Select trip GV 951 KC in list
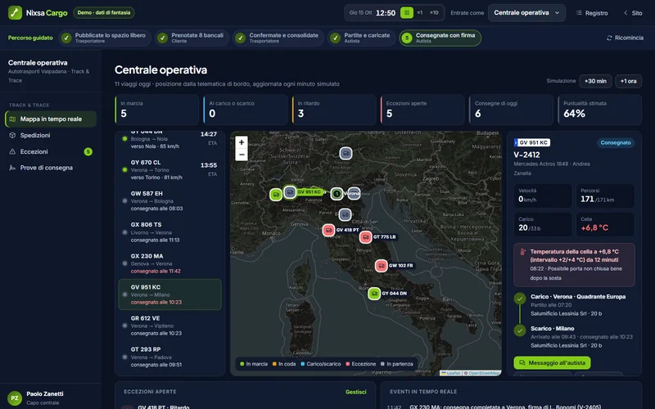655x409 pixels. coord(170,294)
